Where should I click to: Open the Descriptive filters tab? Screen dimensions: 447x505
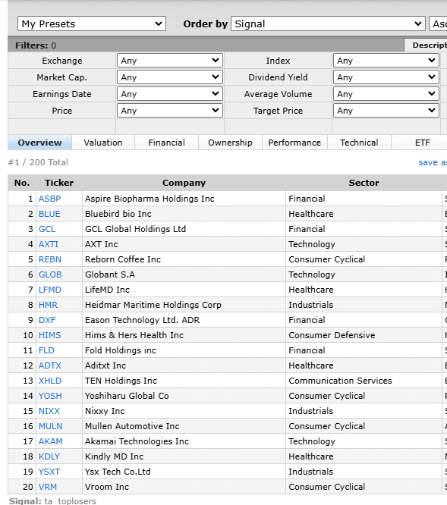tap(426, 45)
